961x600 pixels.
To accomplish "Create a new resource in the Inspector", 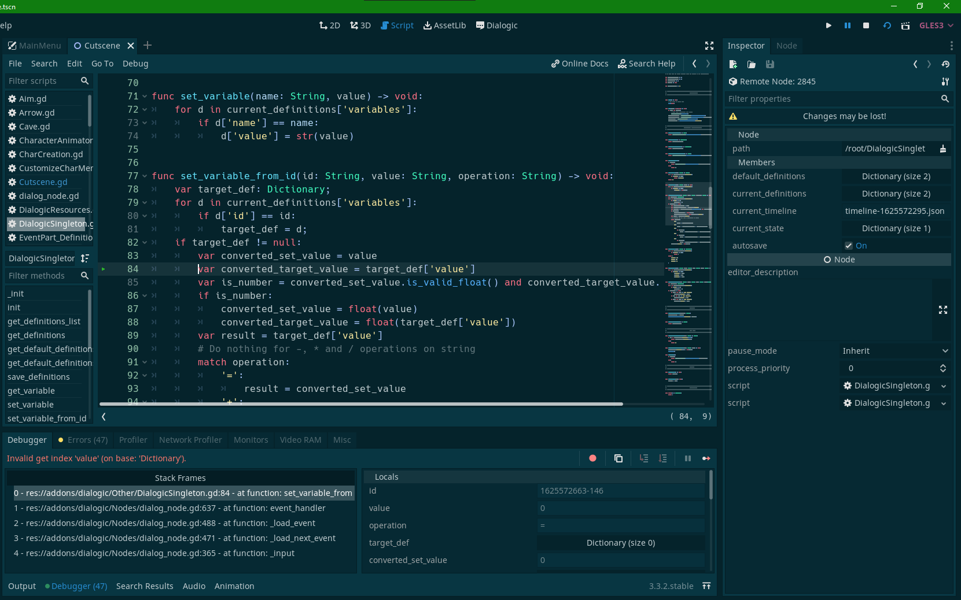I will (x=733, y=65).
